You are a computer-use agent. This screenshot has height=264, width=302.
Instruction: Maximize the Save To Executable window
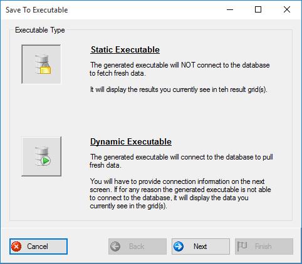click(x=258, y=9)
